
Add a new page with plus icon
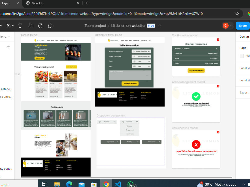pyautogui.click(x=8, y=47)
